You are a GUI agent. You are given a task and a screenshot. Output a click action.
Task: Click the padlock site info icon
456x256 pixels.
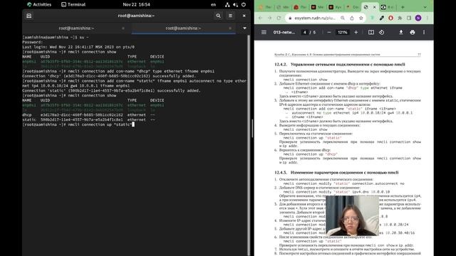(290, 18)
